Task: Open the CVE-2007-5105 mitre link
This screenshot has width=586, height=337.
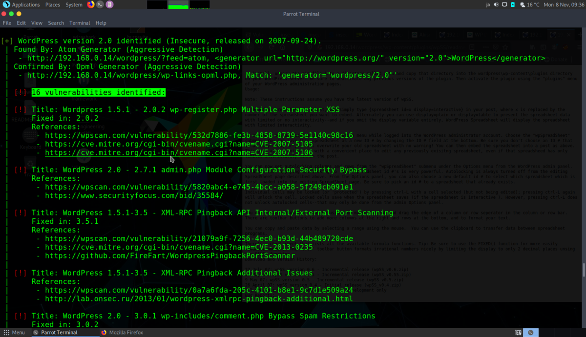Action: 179,144
